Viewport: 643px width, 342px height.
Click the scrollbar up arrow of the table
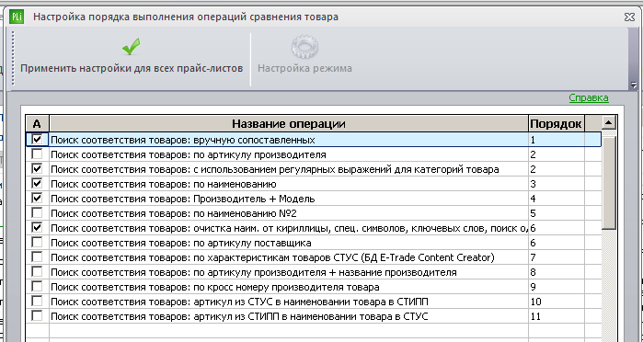609,122
